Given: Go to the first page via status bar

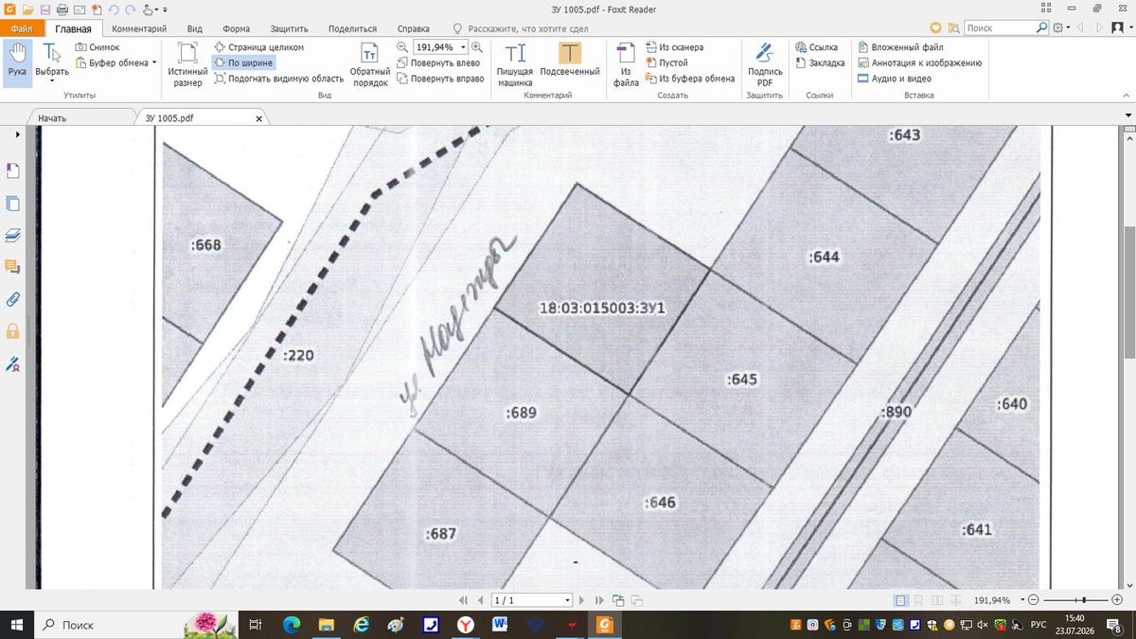Looking at the screenshot, I should (x=463, y=600).
